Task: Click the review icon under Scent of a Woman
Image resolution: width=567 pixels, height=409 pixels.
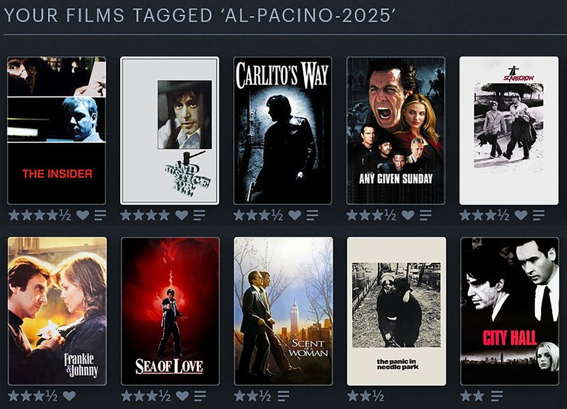Action: tap(283, 396)
